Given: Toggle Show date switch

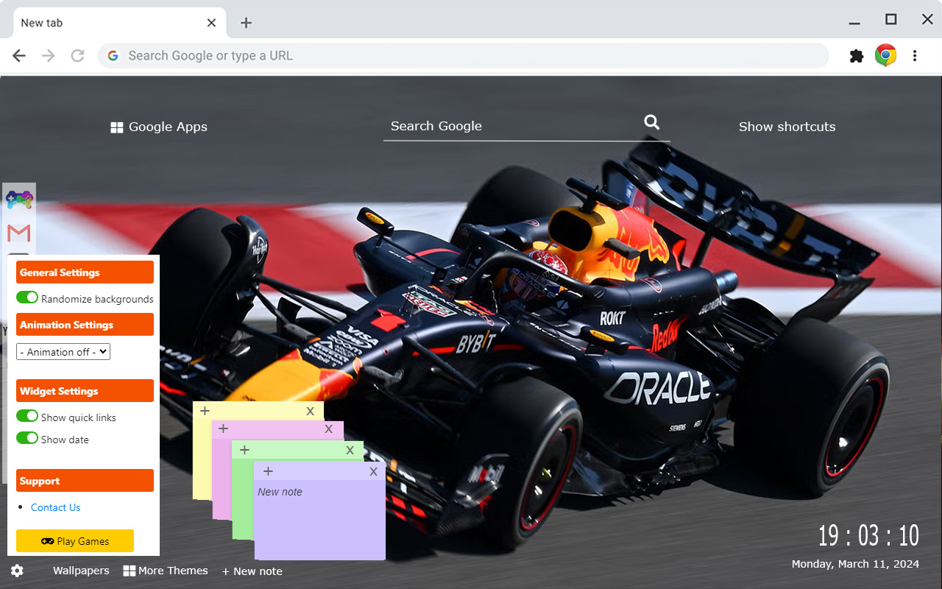Looking at the screenshot, I should coord(27,438).
